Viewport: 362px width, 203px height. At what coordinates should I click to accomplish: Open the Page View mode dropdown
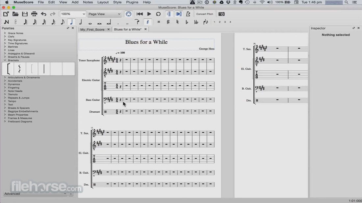(x=104, y=14)
